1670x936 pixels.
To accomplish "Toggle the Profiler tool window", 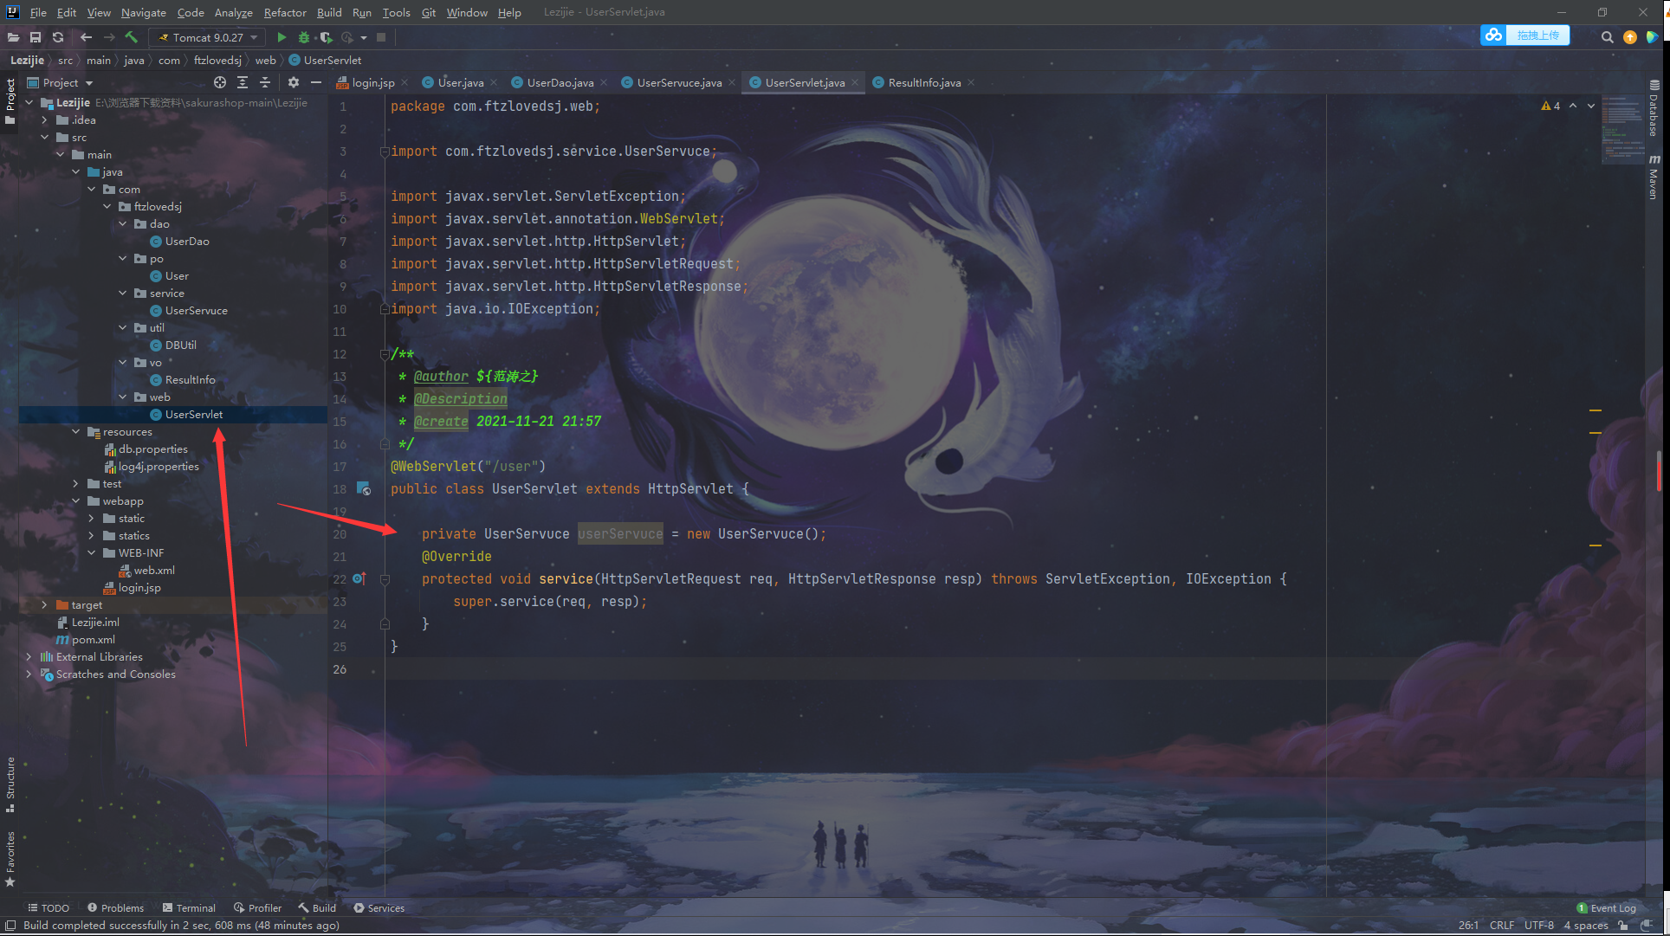I will tap(257, 907).
